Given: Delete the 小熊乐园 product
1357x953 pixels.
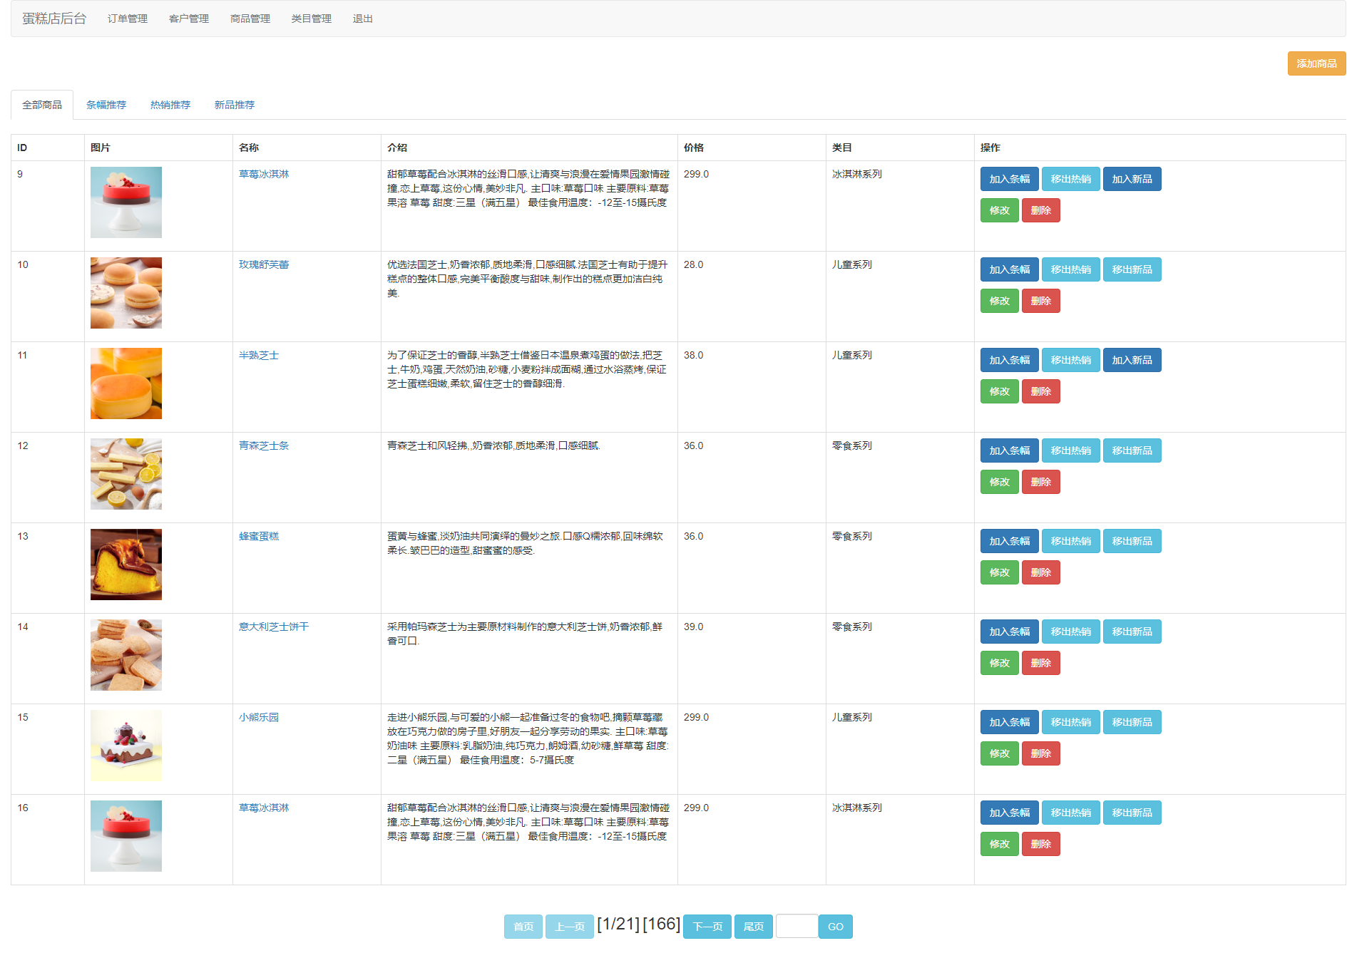Looking at the screenshot, I should pos(1040,753).
